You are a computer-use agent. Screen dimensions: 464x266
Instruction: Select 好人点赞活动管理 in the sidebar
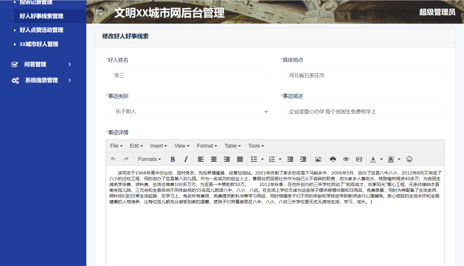[42, 30]
